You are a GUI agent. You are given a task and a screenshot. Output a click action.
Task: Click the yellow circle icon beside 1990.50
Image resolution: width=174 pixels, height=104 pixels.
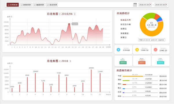pyautogui.click(x=137, y=50)
